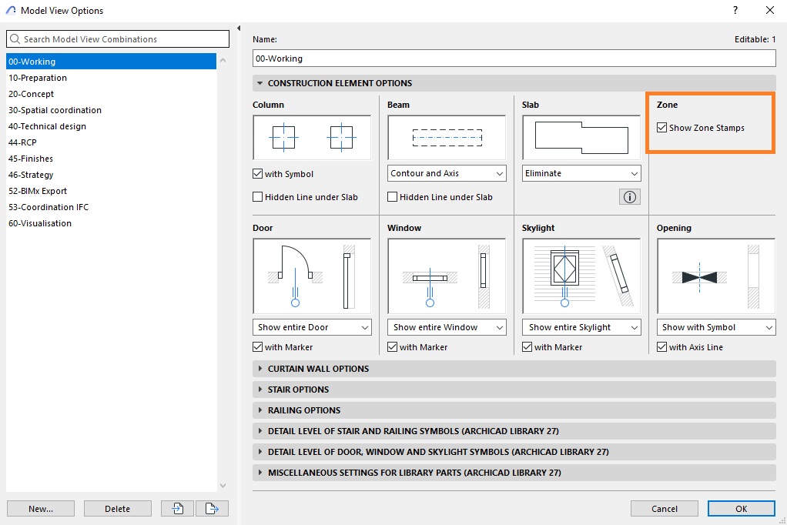Image resolution: width=787 pixels, height=525 pixels.
Task: Close the Model View Options dialog
Action: pos(770,10)
